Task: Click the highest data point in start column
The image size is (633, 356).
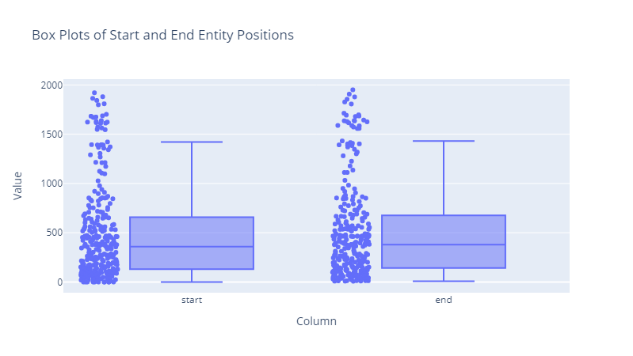Action: (94, 93)
